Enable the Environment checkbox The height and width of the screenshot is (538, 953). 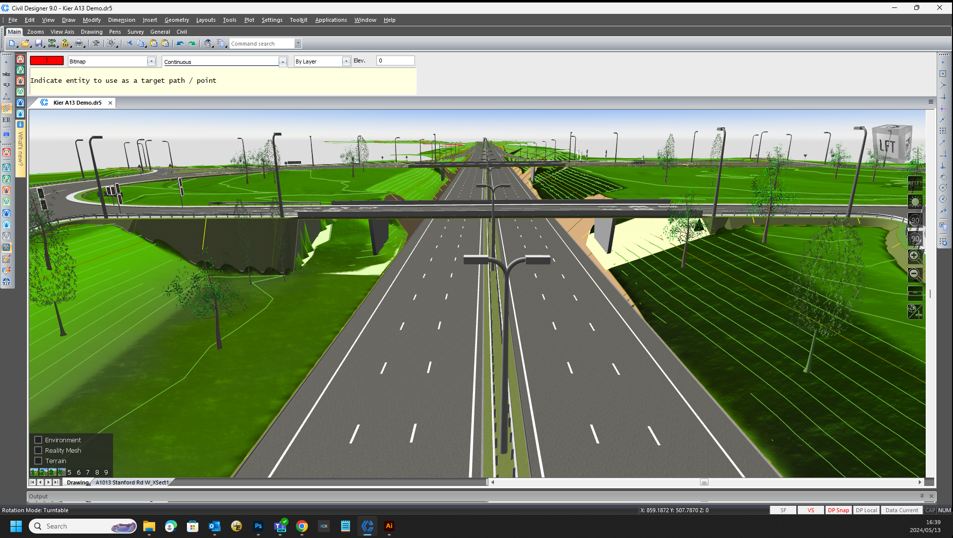(38, 439)
